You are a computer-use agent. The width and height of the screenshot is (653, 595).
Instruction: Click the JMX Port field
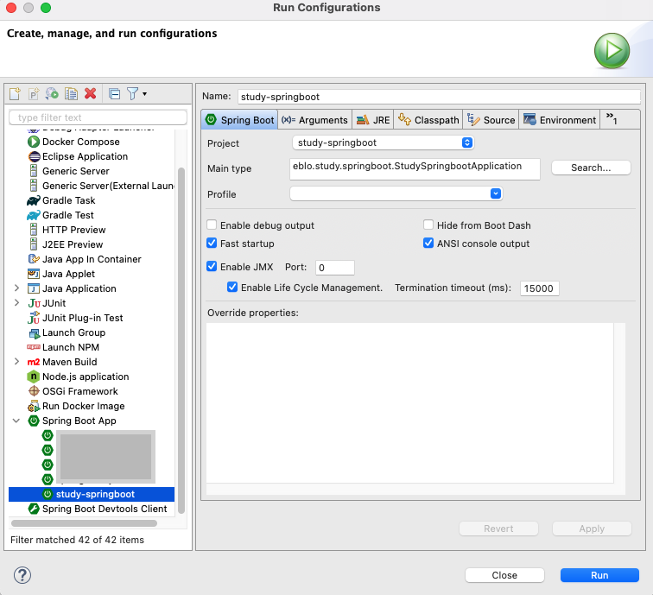click(335, 268)
